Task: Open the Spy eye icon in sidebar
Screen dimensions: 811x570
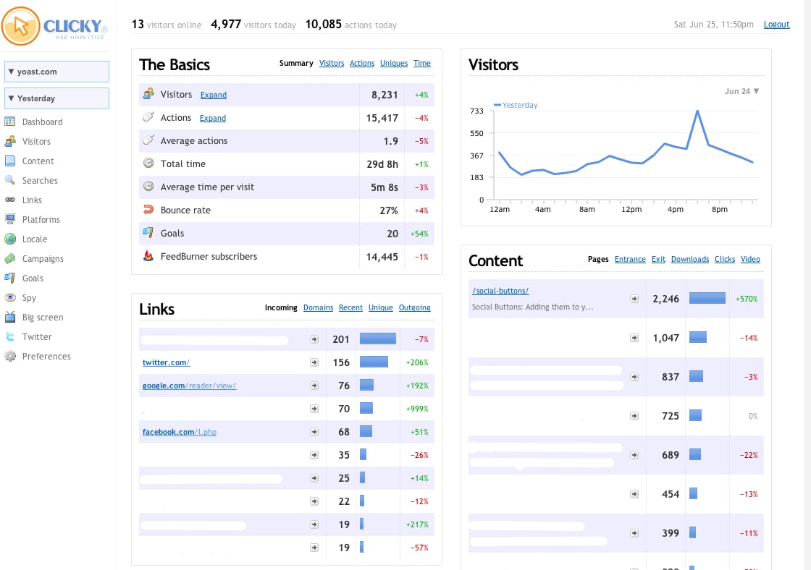Action: [10, 298]
